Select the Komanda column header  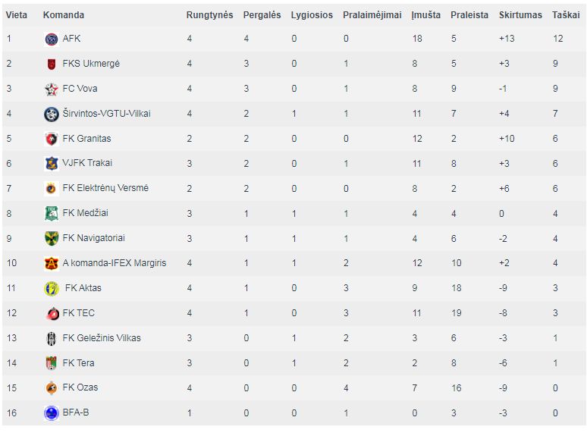click(64, 15)
